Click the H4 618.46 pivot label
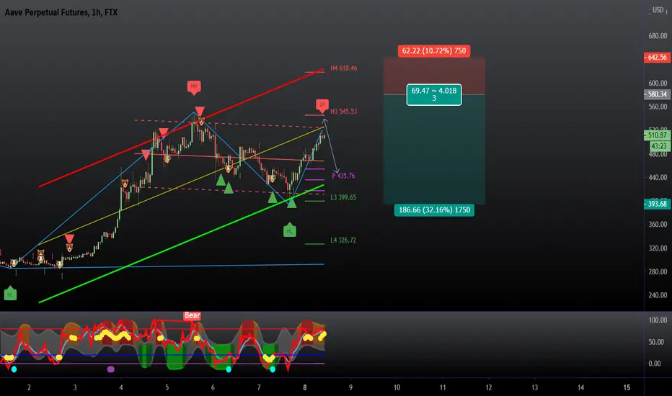The width and height of the screenshot is (672, 396). coord(344,68)
